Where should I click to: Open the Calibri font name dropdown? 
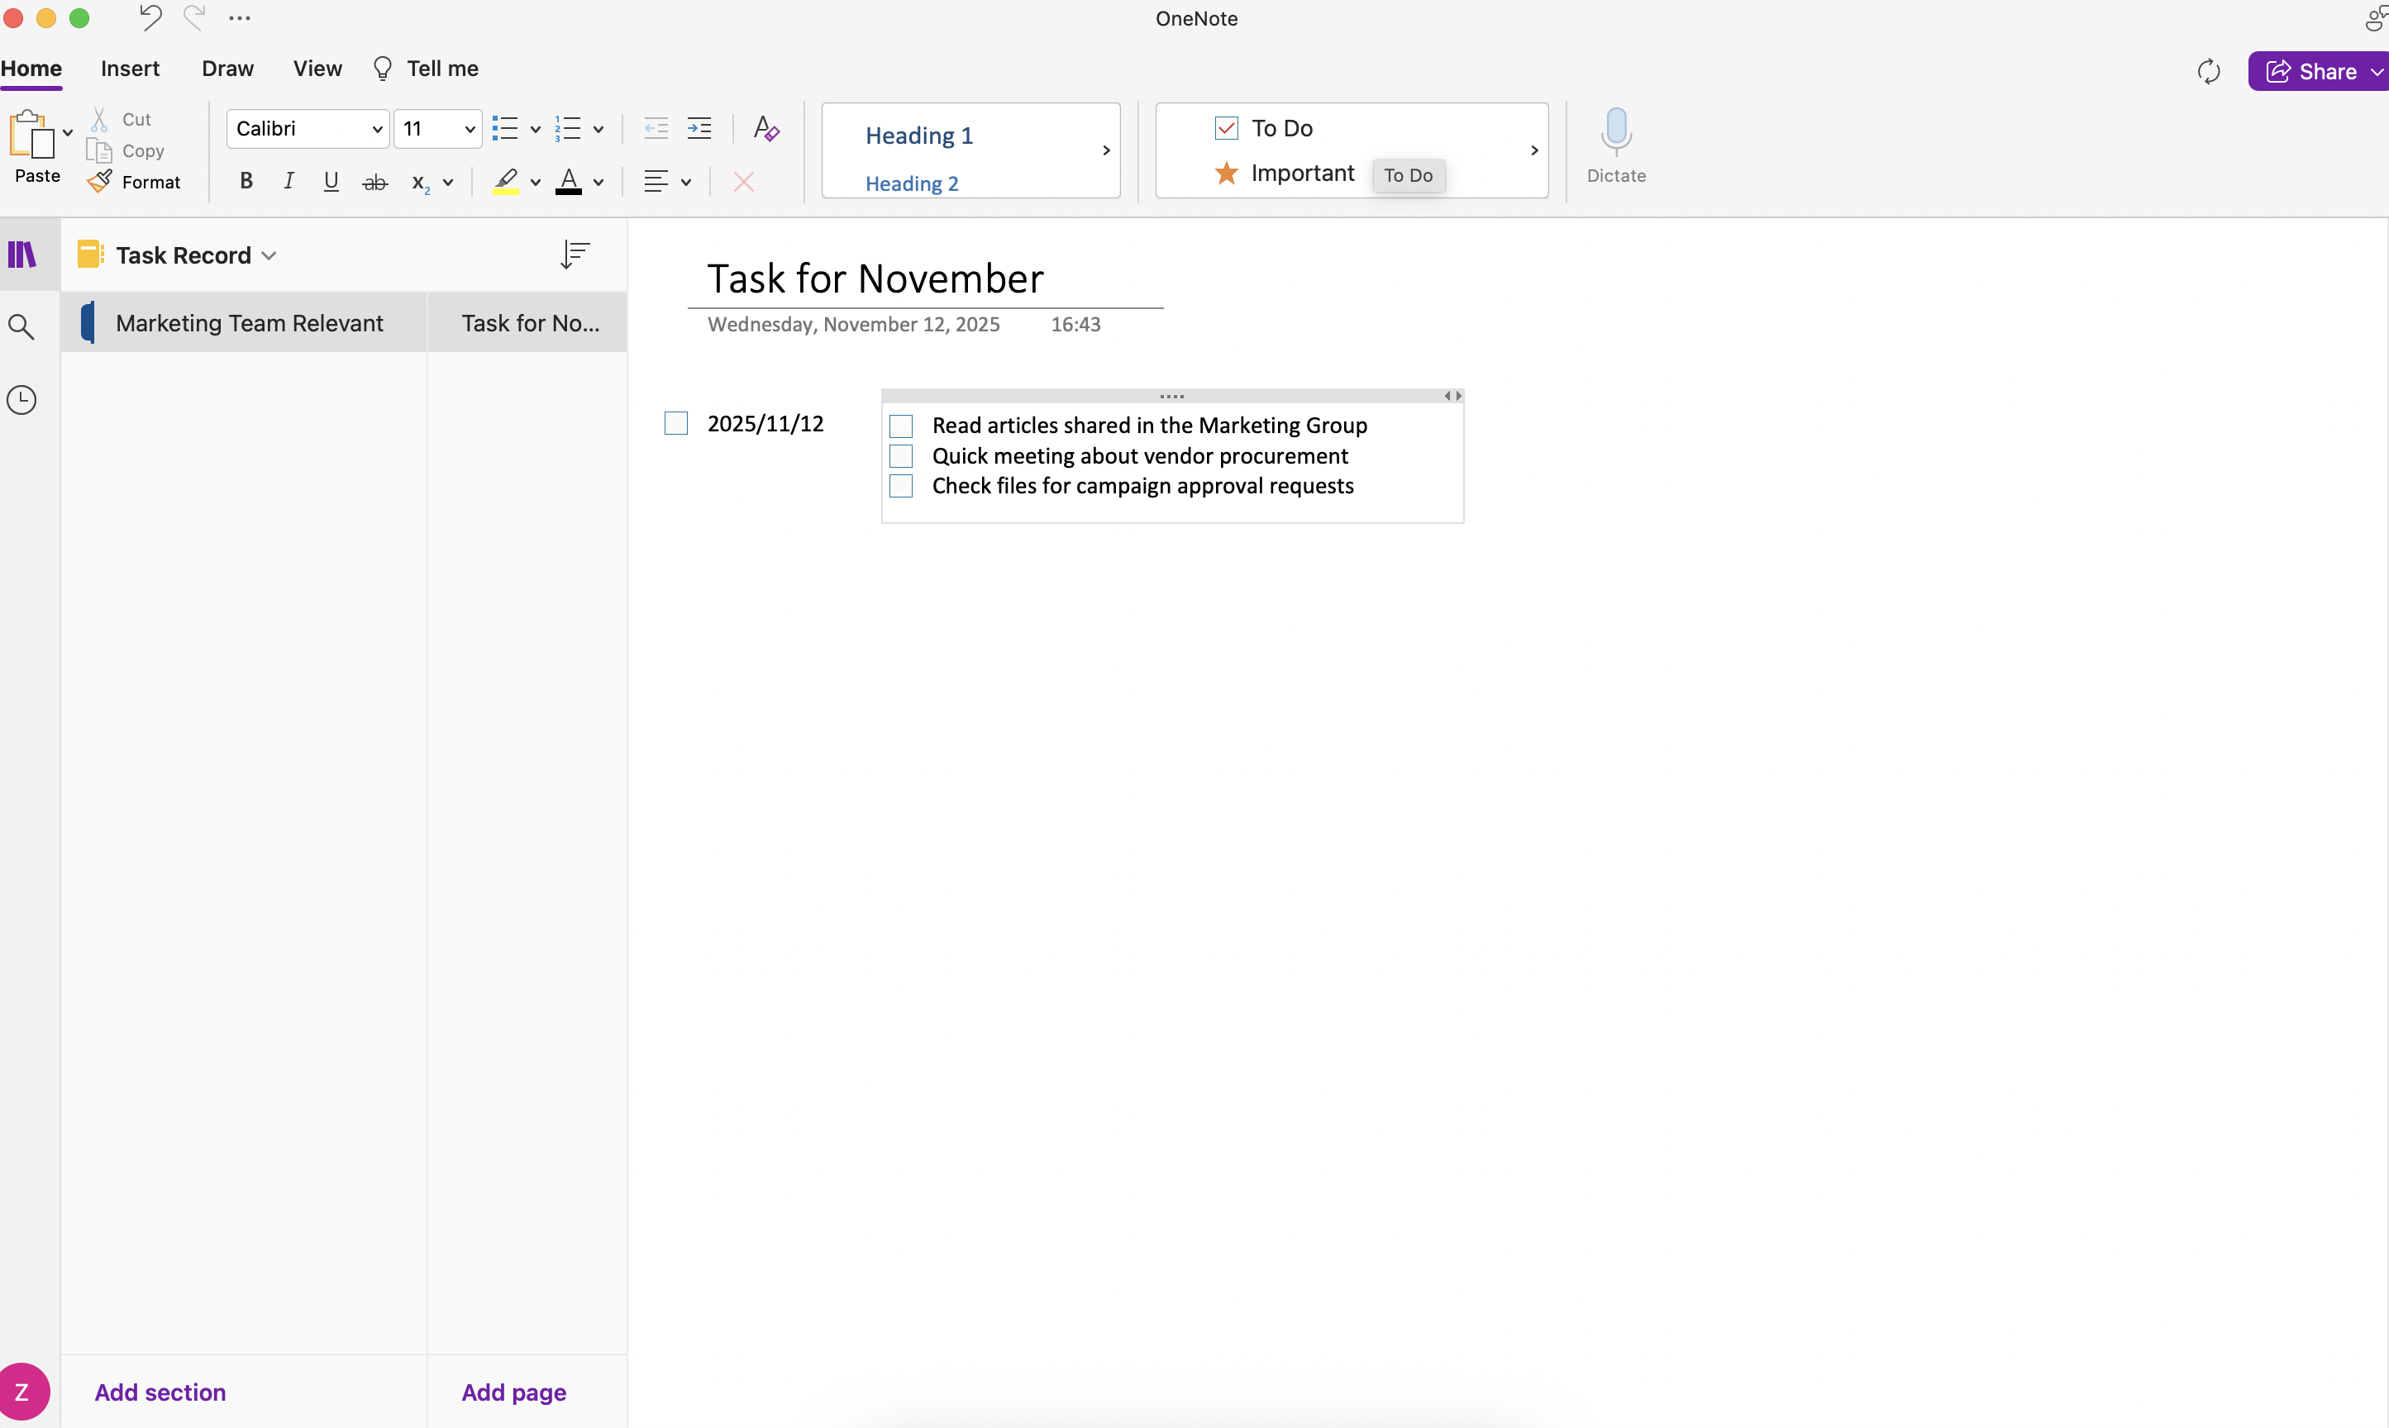(377, 129)
